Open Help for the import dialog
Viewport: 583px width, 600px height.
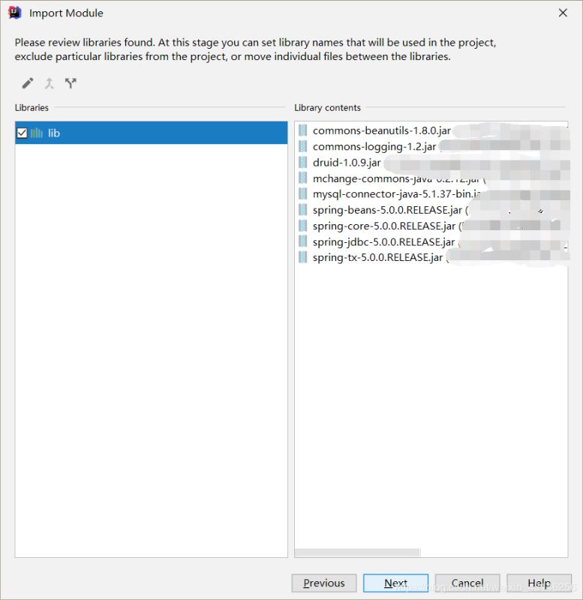[x=539, y=583]
